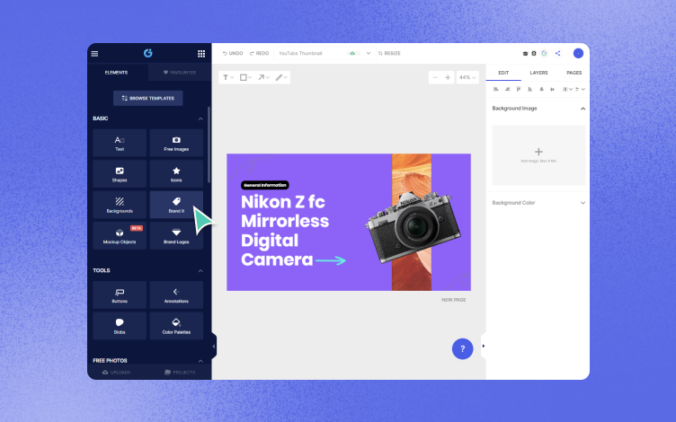676x422 pixels.
Task: Open the Free Images tile
Action: [x=176, y=143]
